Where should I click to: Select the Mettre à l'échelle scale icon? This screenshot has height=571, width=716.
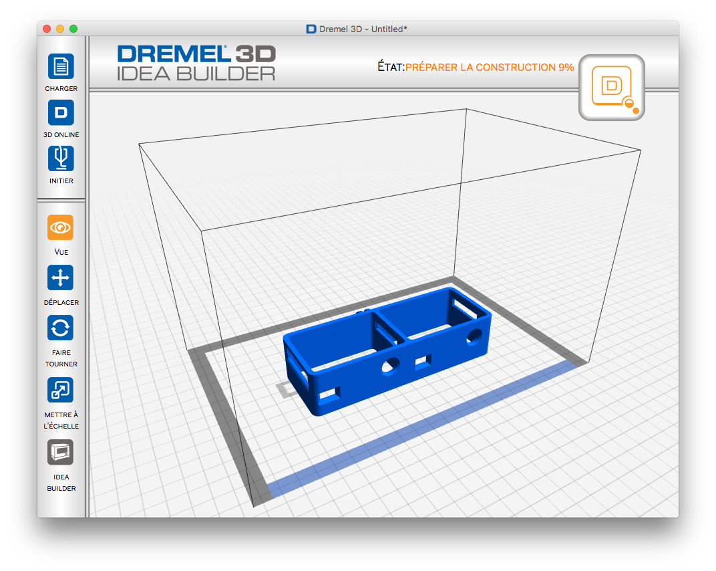(60, 390)
